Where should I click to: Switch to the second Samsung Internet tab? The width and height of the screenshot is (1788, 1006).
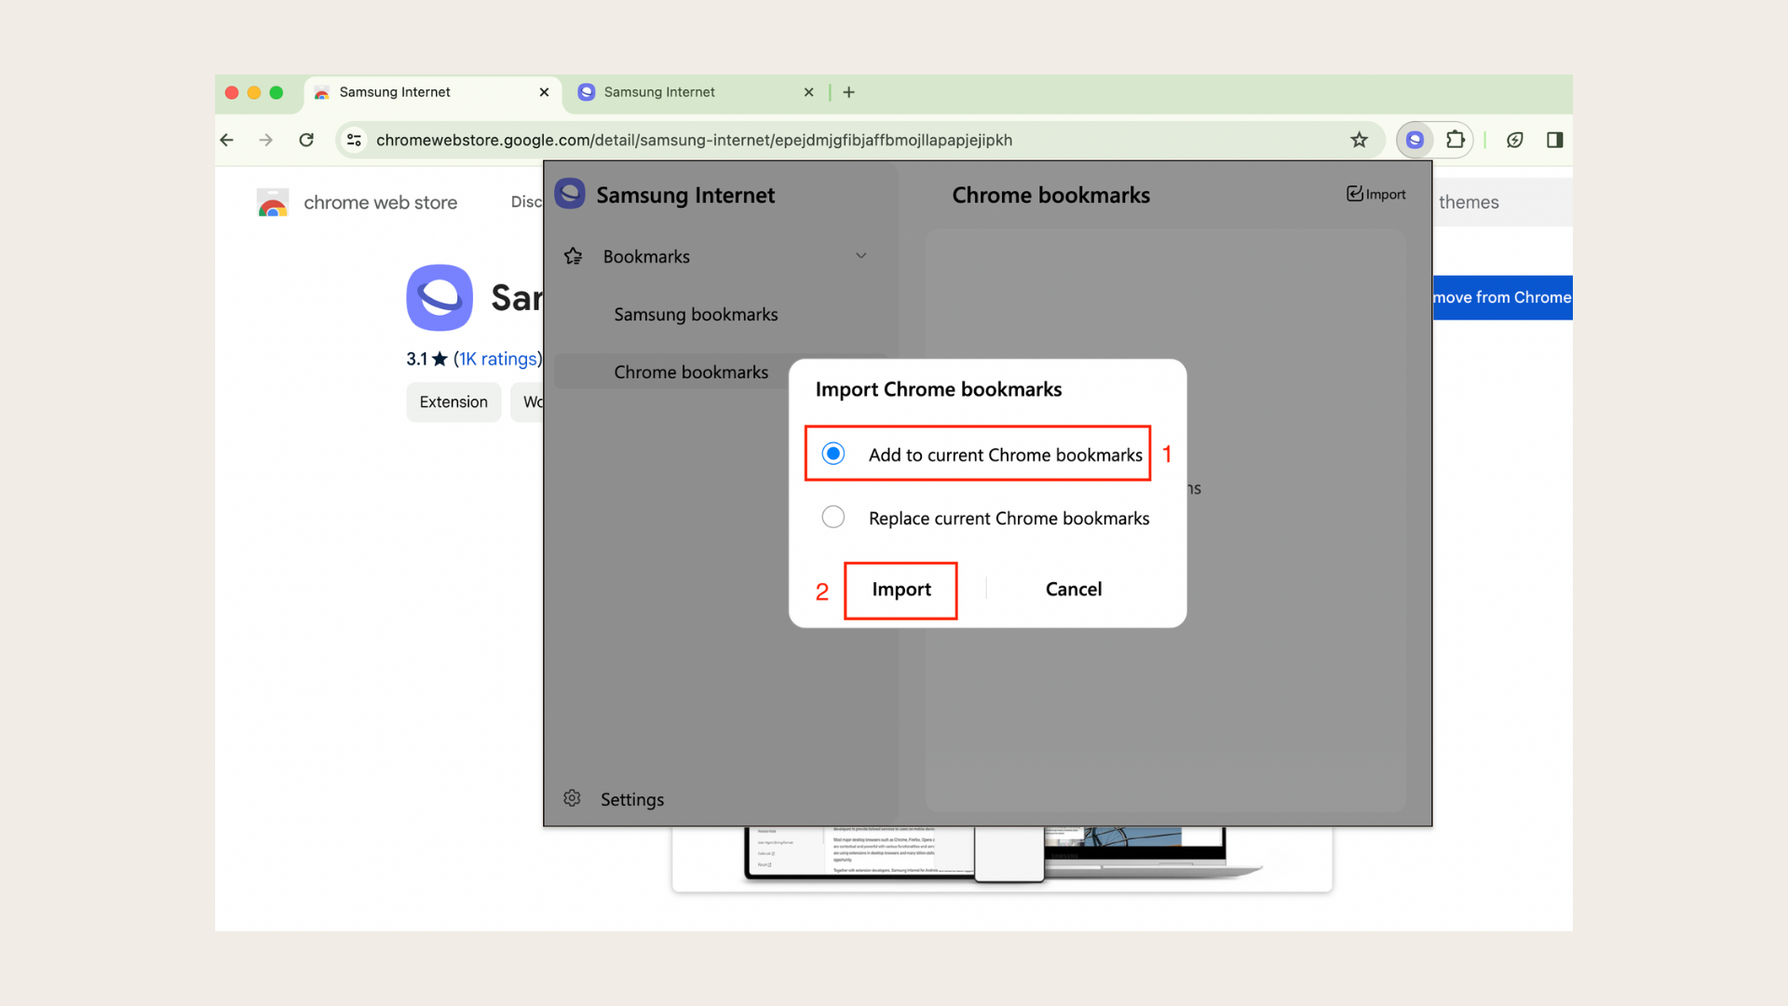[698, 92]
